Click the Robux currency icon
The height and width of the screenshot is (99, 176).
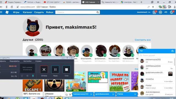[160, 12]
